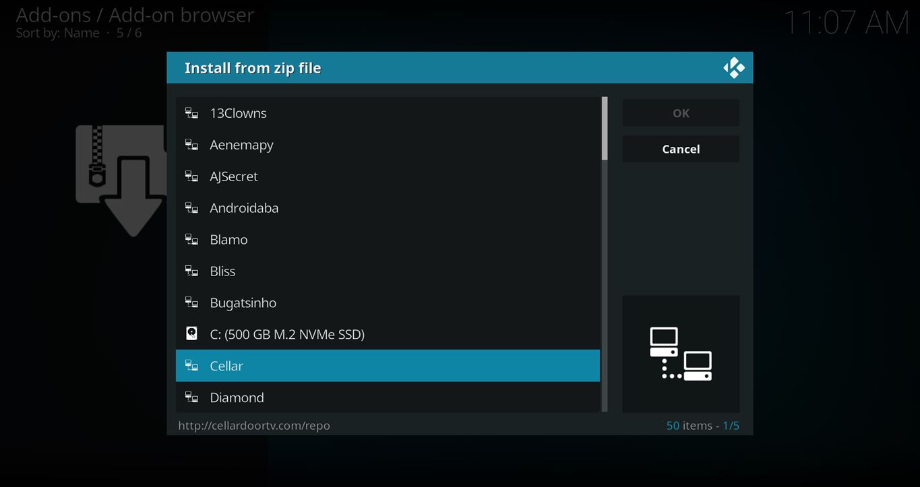Browse C: (500 GB M.2 NVMe SSD)
Screen dimensions: 920x487
286,334
